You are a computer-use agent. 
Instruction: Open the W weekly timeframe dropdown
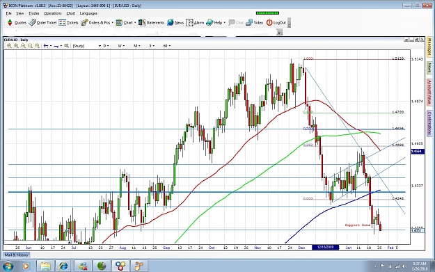click(x=121, y=46)
